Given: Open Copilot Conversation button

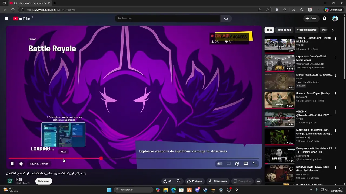Looking at the screenshot, I should point(334,10).
